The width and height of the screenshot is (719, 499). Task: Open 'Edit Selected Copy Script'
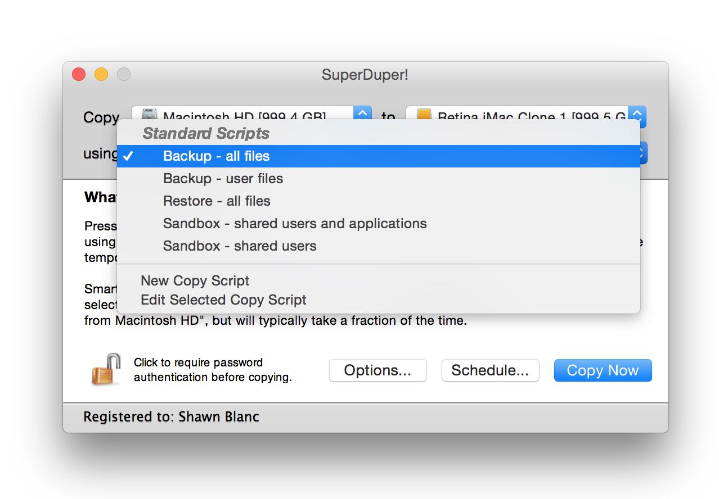(x=378, y=300)
